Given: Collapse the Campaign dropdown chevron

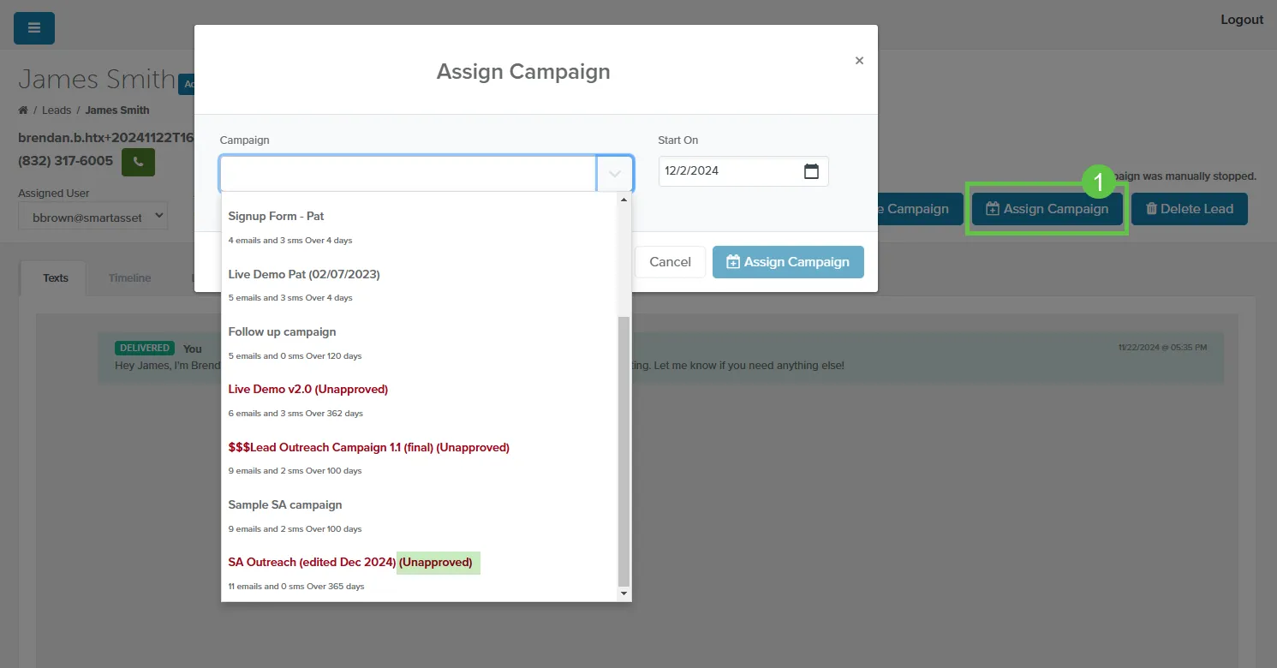Looking at the screenshot, I should (x=615, y=174).
